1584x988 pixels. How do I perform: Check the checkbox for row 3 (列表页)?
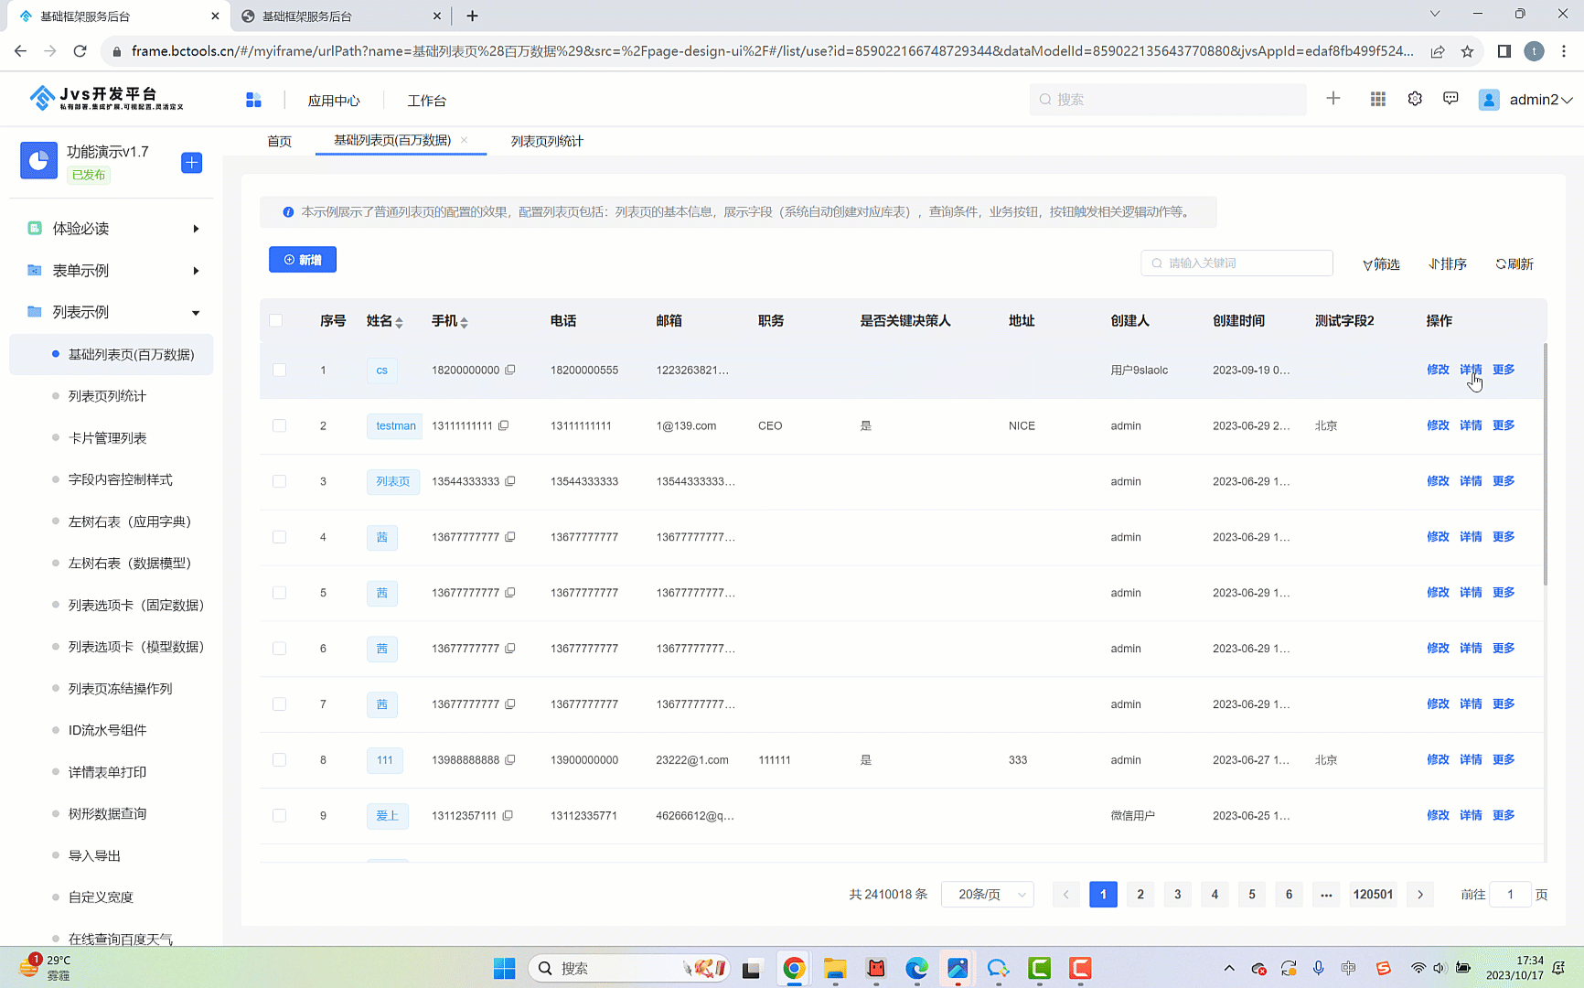pyautogui.click(x=280, y=482)
